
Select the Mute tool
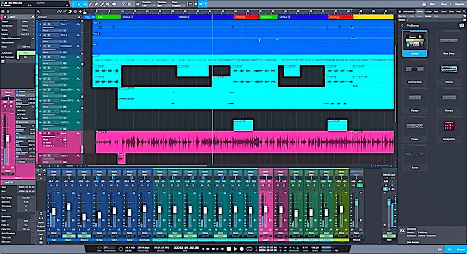[108, 4]
